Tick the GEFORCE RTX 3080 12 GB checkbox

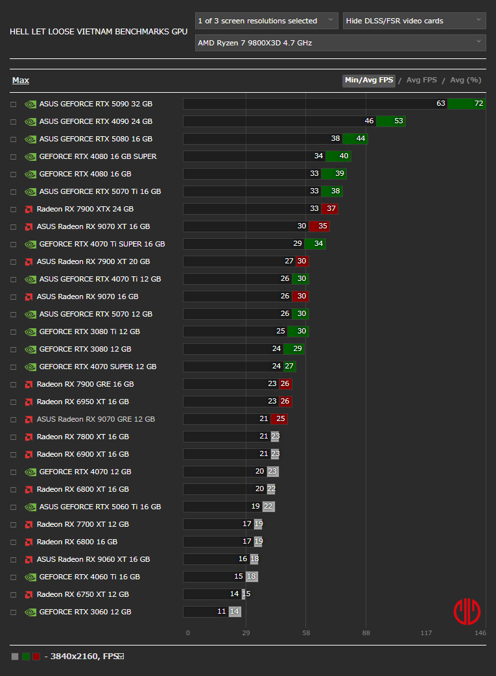14,350
